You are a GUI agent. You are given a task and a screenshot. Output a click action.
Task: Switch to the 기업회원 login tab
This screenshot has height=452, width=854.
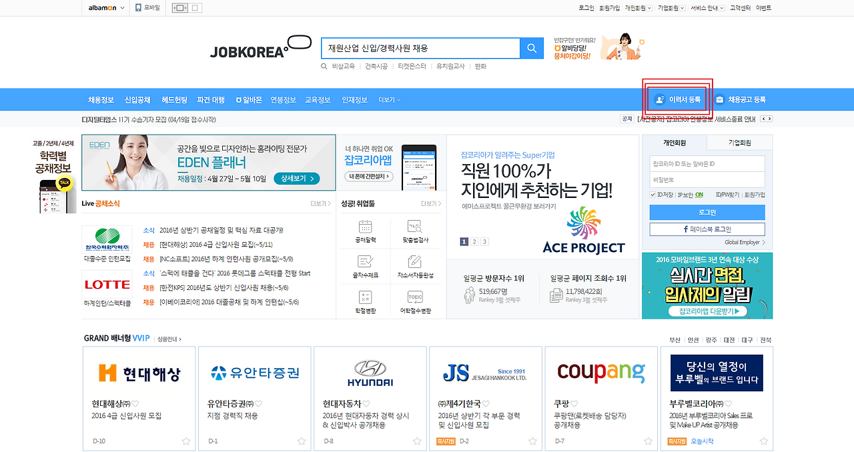point(739,142)
